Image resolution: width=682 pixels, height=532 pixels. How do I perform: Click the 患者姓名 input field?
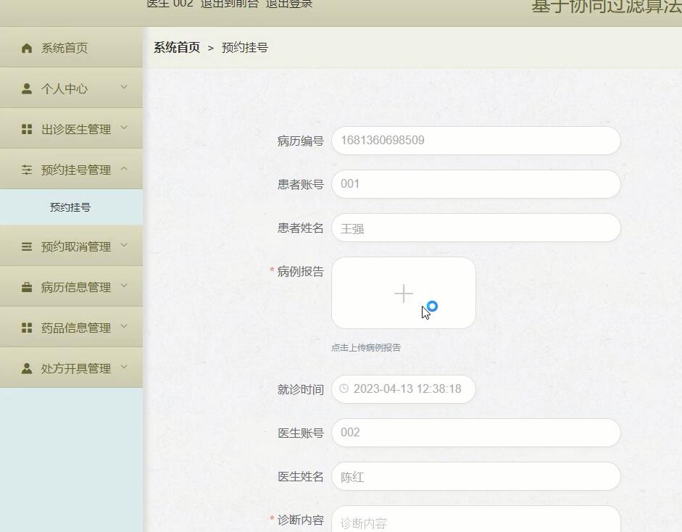[476, 228]
